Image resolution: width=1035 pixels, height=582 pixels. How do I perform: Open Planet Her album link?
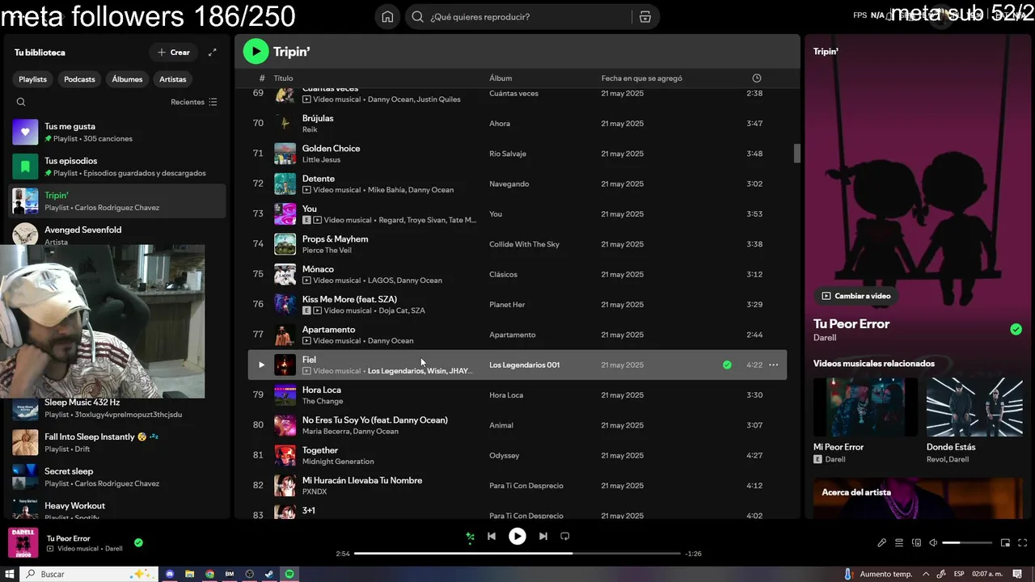point(507,305)
